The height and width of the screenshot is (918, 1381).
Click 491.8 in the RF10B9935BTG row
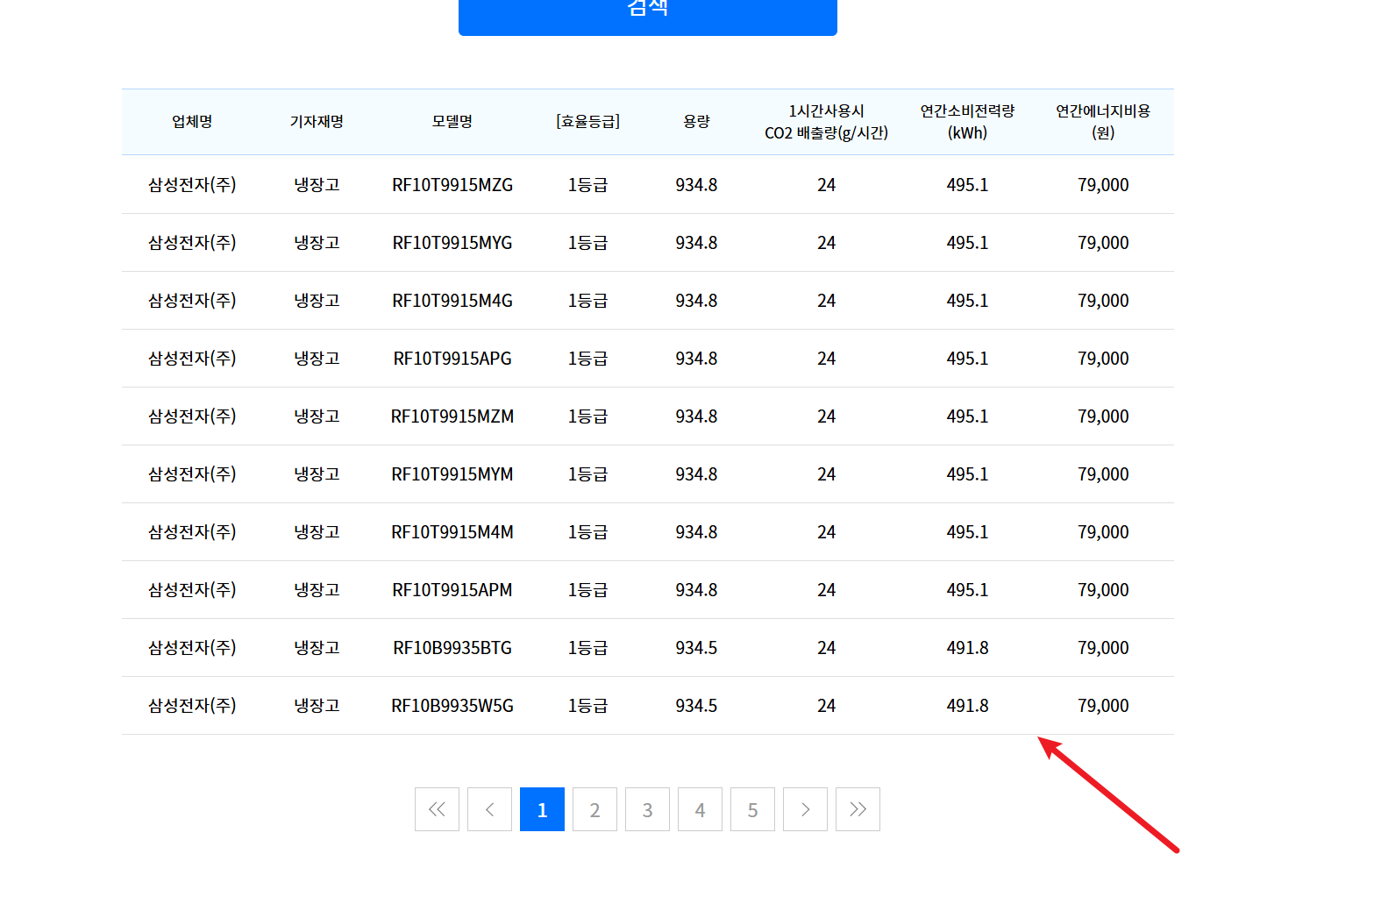[x=967, y=648]
